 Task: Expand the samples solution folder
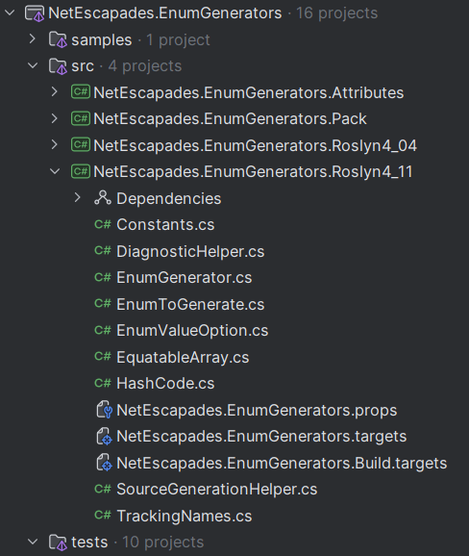click(x=33, y=39)
